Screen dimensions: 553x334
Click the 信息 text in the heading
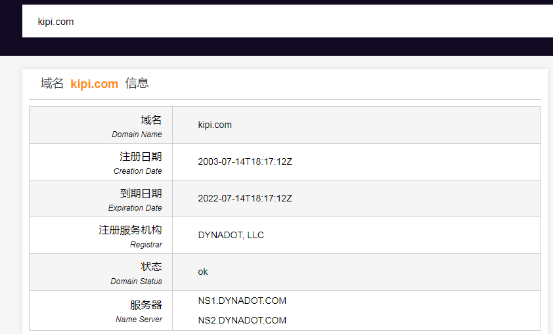click(x=137, y=83)
